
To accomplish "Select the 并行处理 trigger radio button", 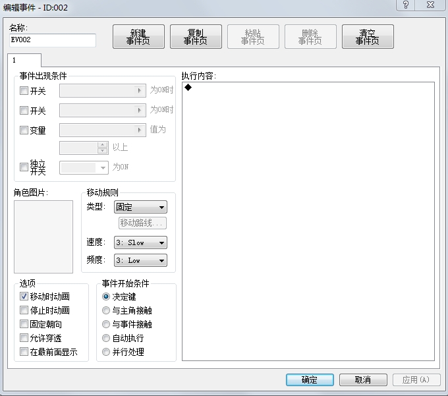I will pyautogui.click(x=106, y=352).
